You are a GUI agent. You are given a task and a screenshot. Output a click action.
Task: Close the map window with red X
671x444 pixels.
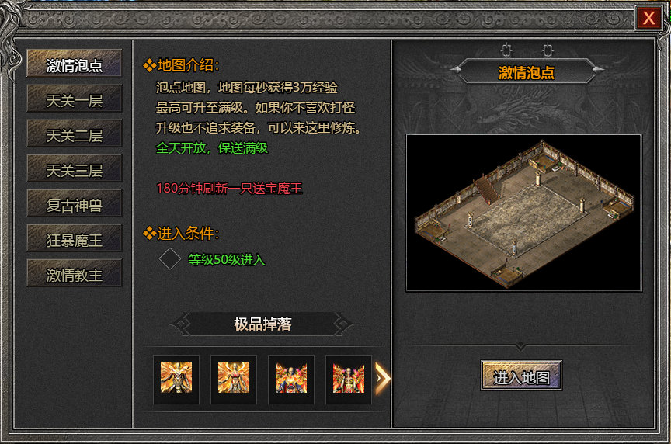(x=648, y=18)
